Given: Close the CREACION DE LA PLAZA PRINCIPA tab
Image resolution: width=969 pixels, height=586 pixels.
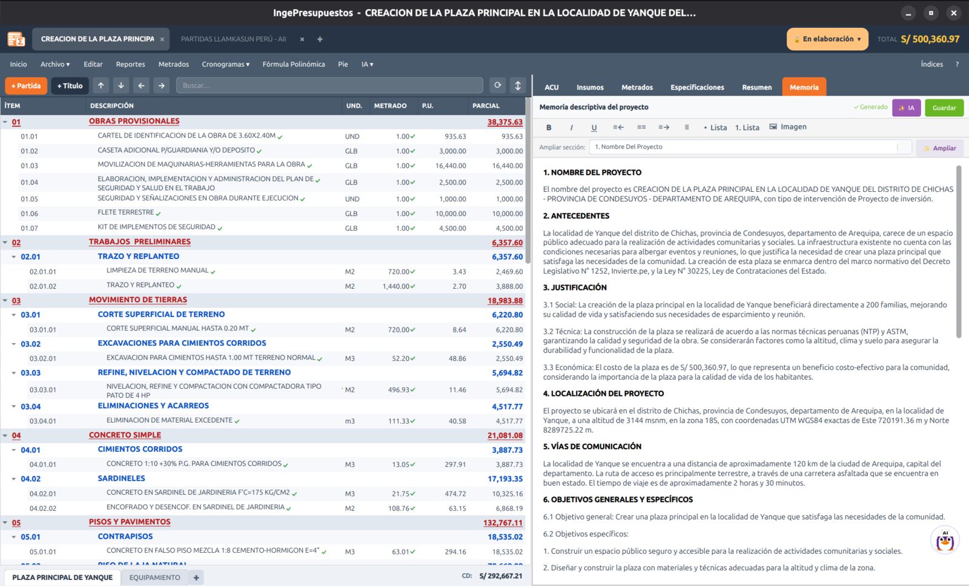Looking at the screenshot, I should click(162, 39).
